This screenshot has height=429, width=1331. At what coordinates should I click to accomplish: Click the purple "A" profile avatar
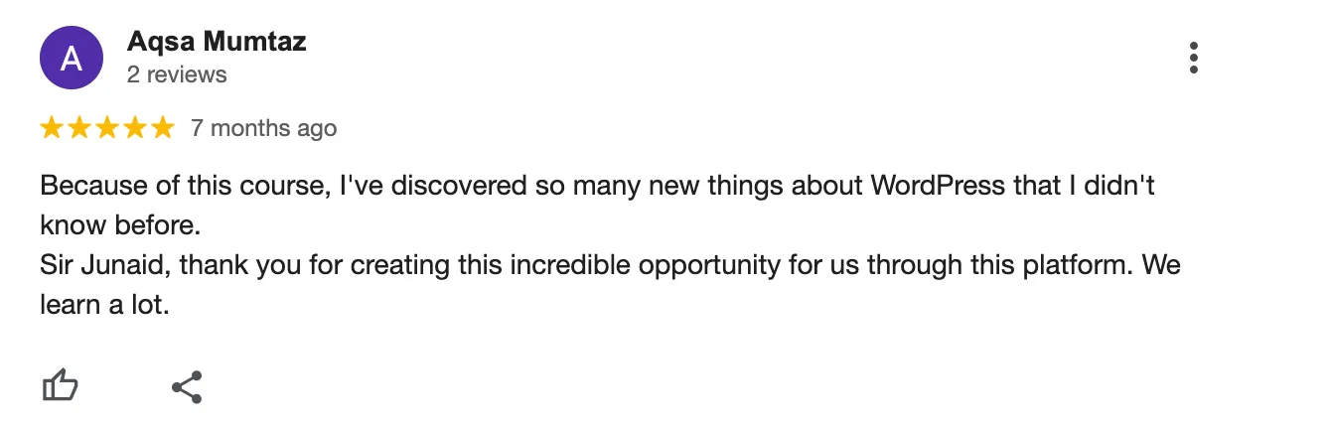[x=71, y=59]
